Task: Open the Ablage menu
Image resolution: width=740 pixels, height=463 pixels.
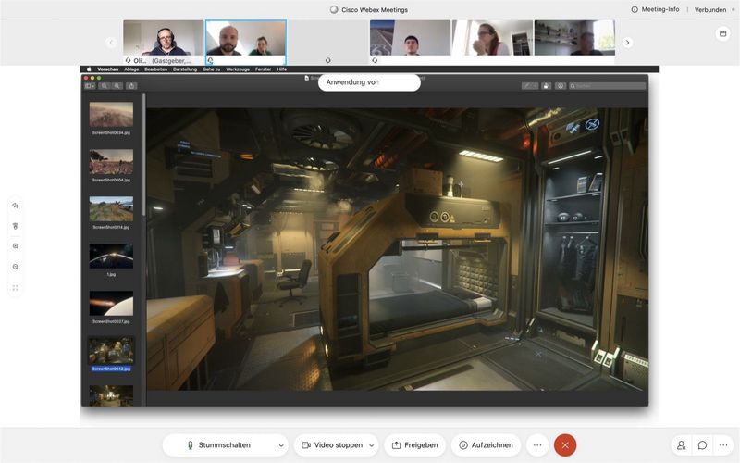Action: click(x=131, y=69)
